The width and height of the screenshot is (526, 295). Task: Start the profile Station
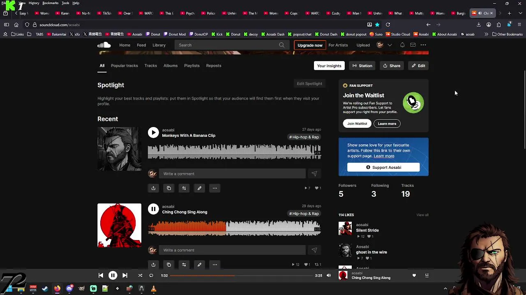(362, 66)
